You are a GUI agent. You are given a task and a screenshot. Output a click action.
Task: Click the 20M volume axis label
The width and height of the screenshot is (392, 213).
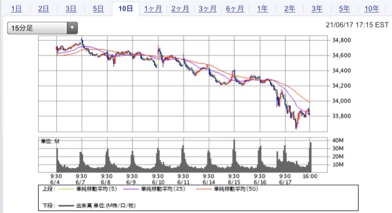point(338,156)
